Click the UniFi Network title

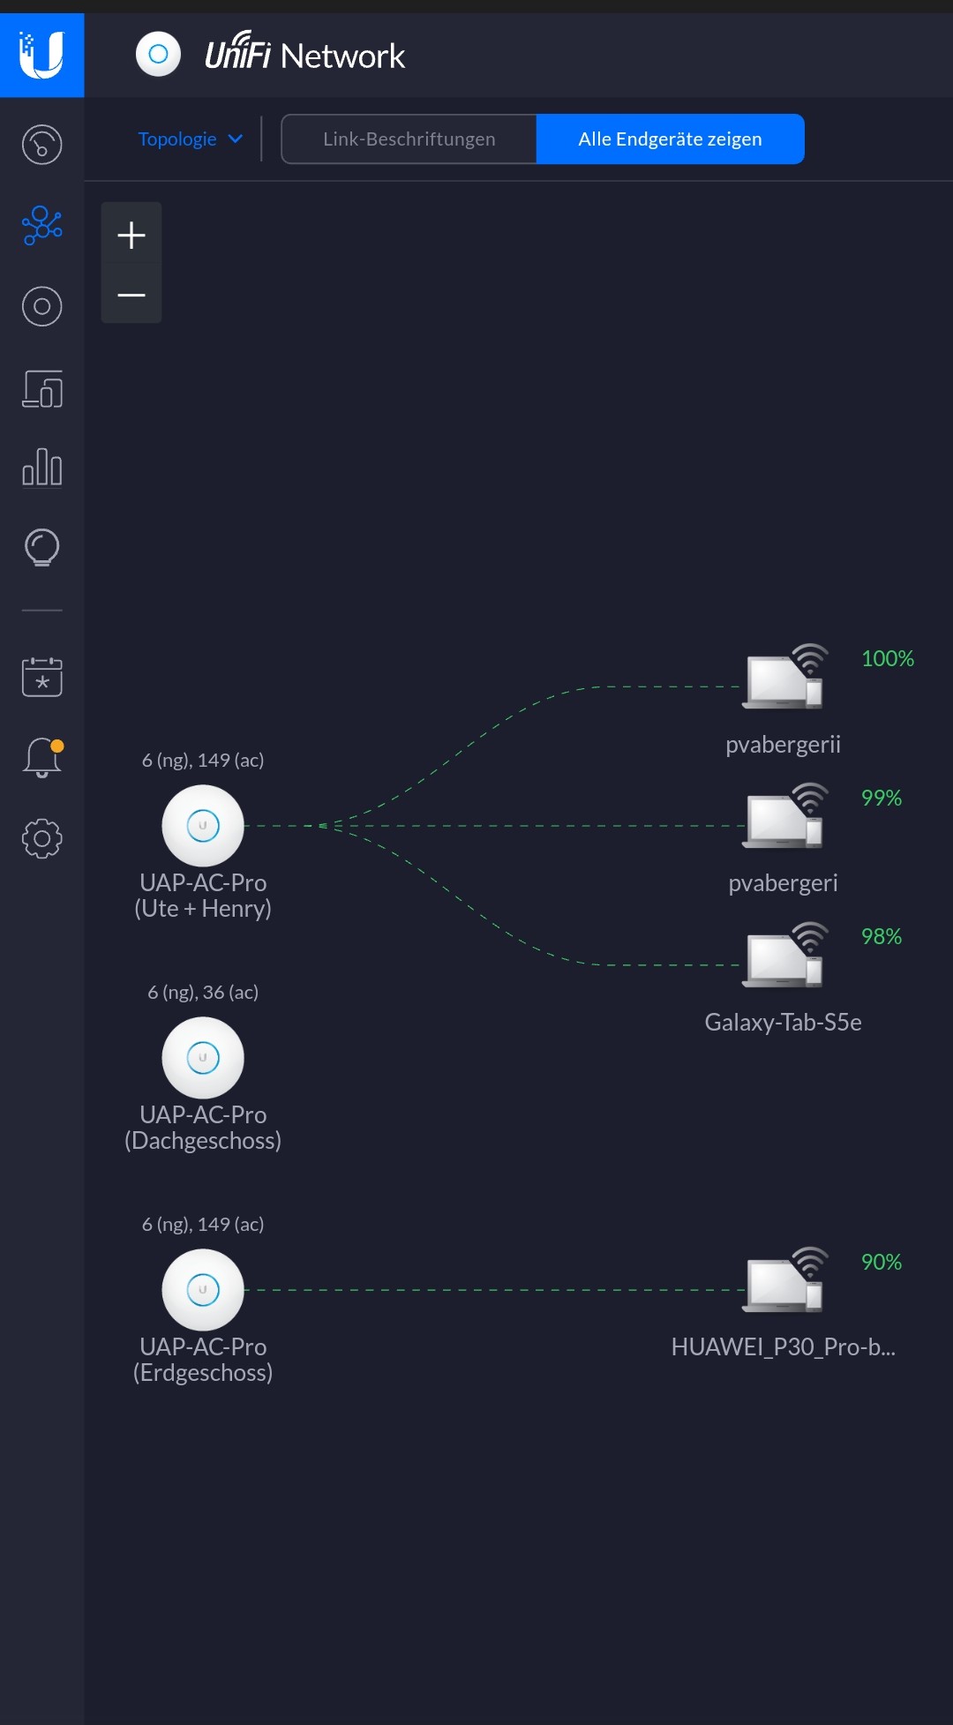click(x=304, y=55)
